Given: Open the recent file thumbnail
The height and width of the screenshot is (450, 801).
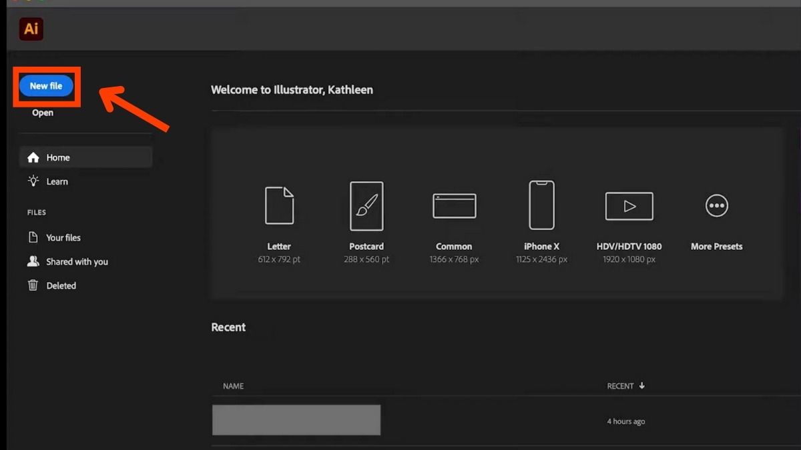Looking at the screenshot, I should [296, 420].
